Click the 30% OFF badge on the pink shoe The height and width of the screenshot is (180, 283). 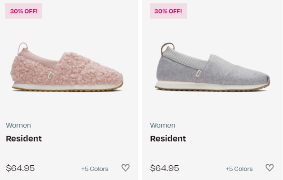24,11
